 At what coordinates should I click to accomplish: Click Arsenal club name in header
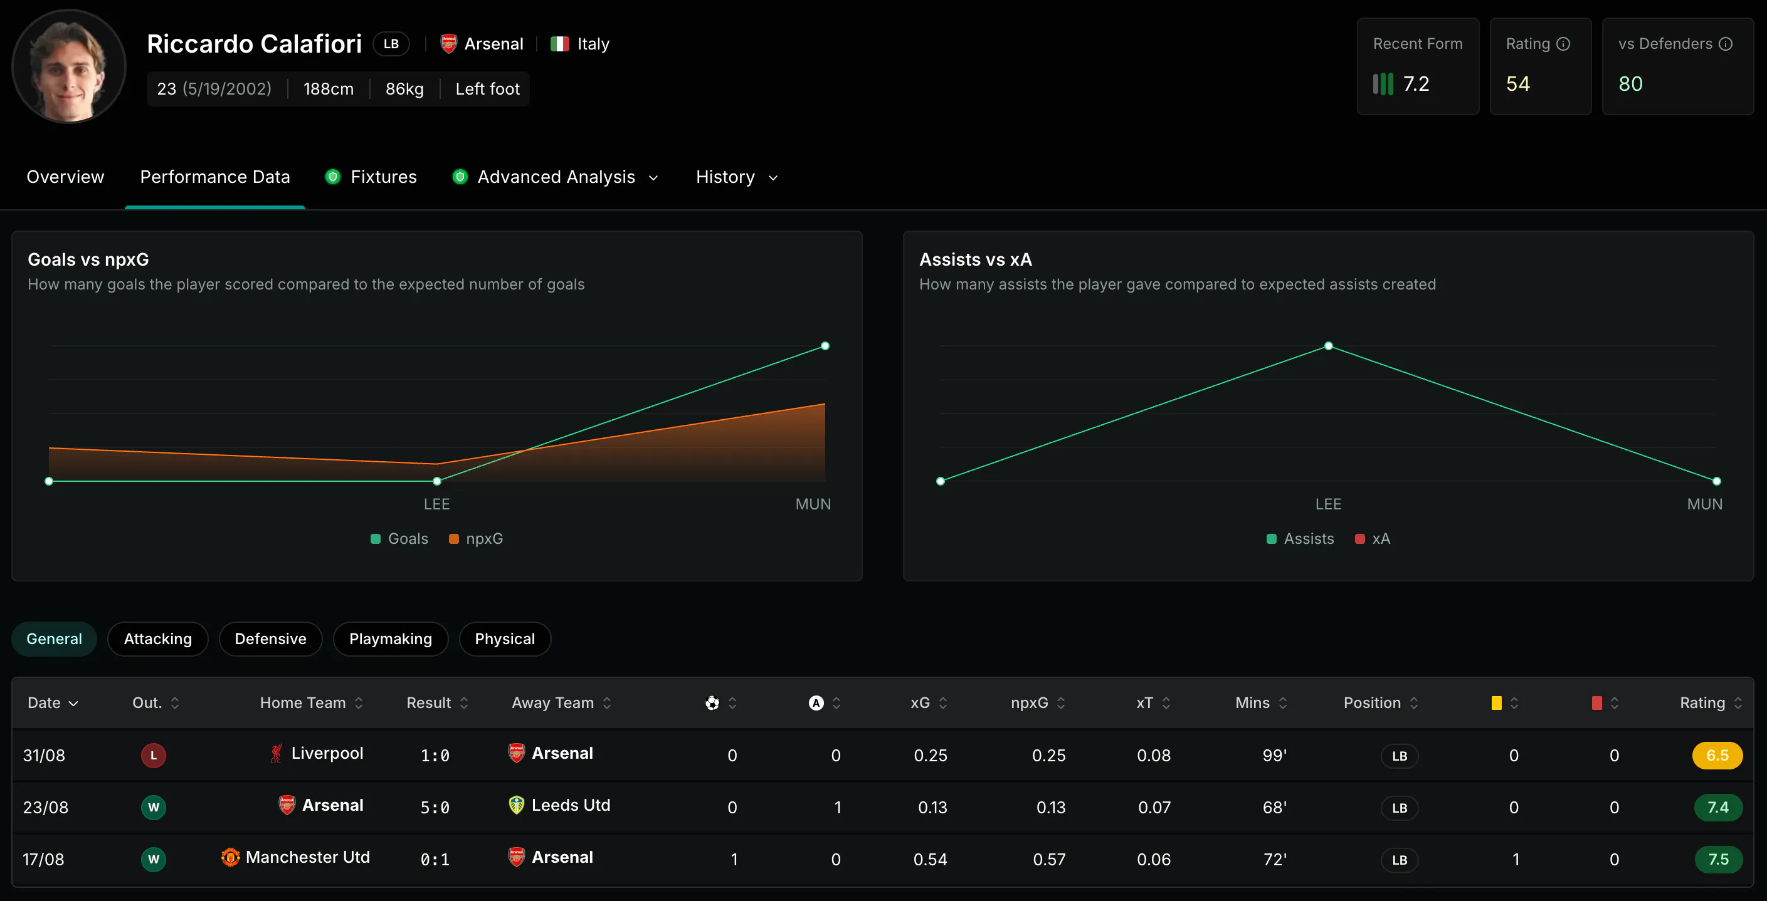click(x=494, y=44)
